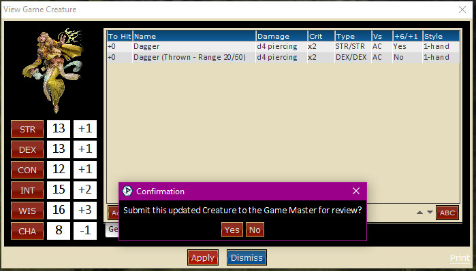Click the 1-hand style in Dagger row
This screenshot has height=271, width=476.
437,46
